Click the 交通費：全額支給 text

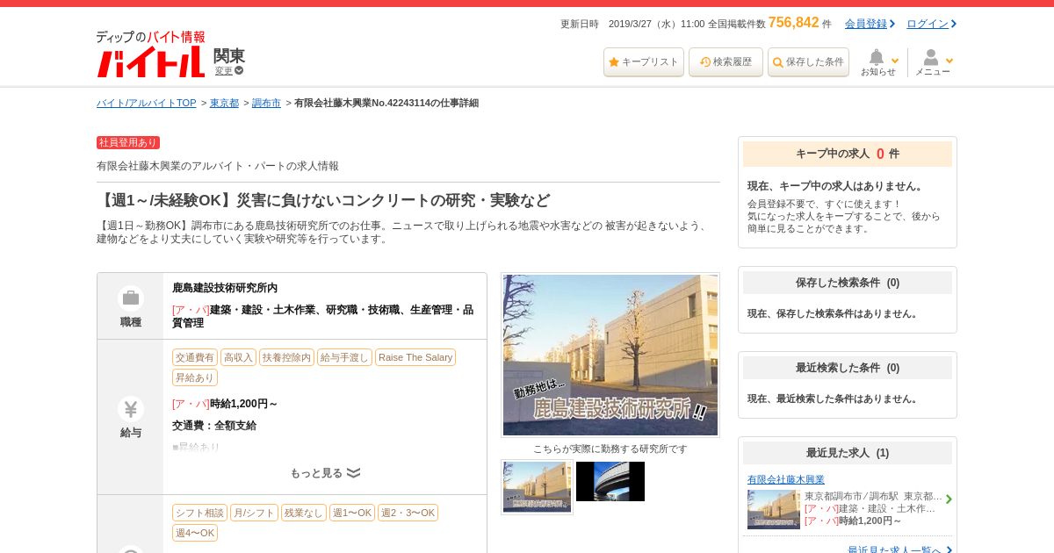click(x=214, y=426)
